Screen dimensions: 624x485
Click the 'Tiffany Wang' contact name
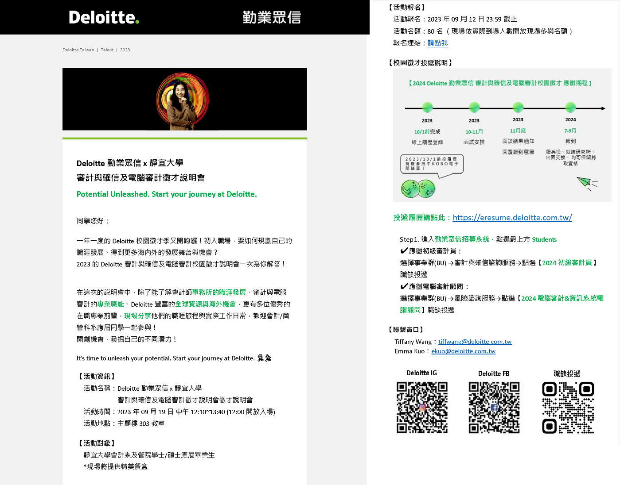point(413,342)
